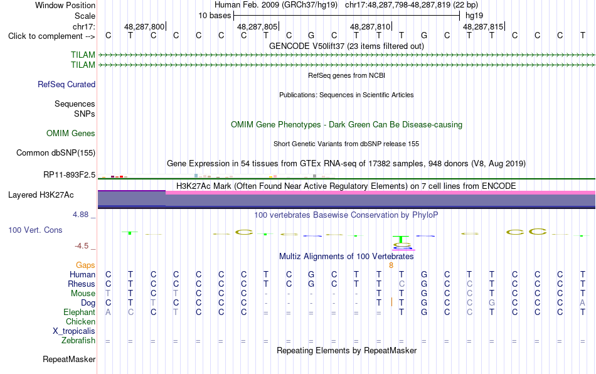Select the Rhesus species label
The image size is (596, 374).
click(x=82, y=284)
